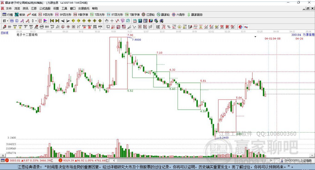Select the crosshair cursor tool
The image size is (315, 170).
point(112,21)
